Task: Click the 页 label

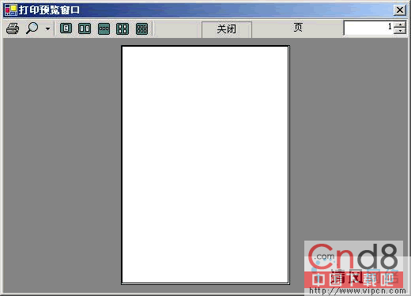Action: coord(298,27)
